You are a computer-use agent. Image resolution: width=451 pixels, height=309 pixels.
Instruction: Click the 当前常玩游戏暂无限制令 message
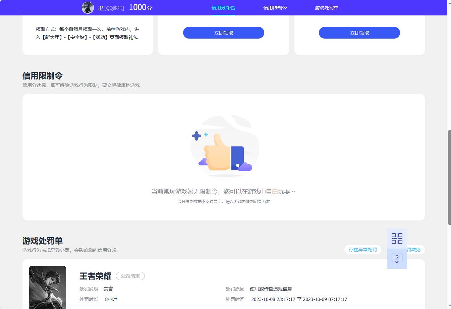[x=223, y=192]
